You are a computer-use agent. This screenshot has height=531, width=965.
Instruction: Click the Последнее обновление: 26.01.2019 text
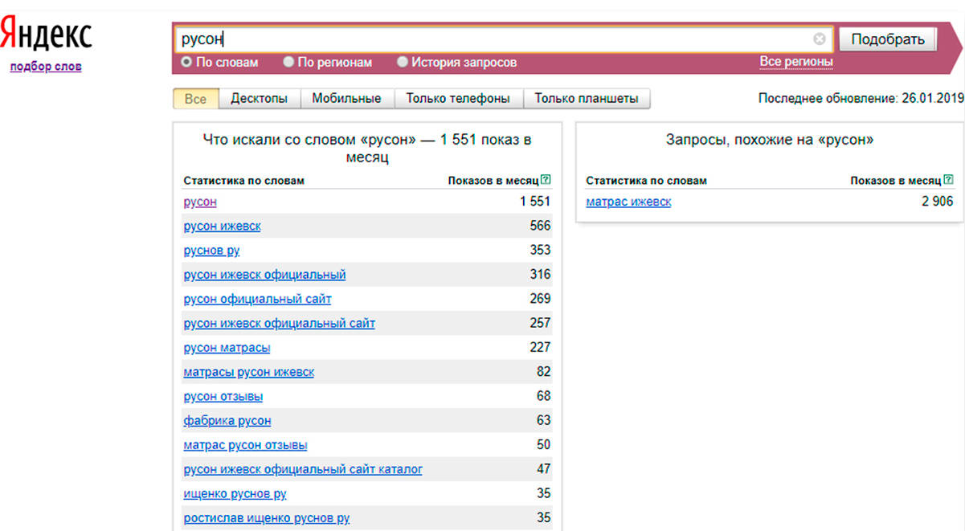(x=861, y=99)
